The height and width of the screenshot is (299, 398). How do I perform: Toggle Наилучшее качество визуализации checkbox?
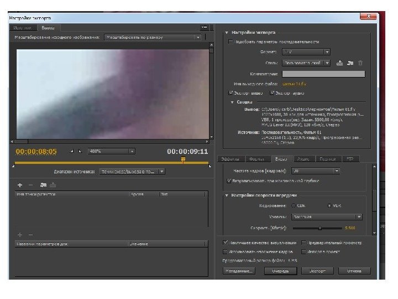point(225,243)
